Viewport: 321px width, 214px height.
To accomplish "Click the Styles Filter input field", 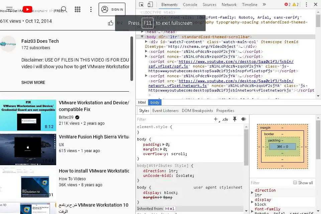I will click(x=174, y=119).
